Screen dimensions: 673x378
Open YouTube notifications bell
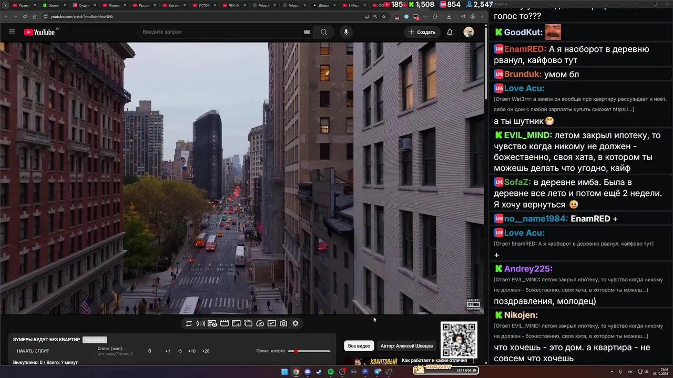tap(450, 32)
